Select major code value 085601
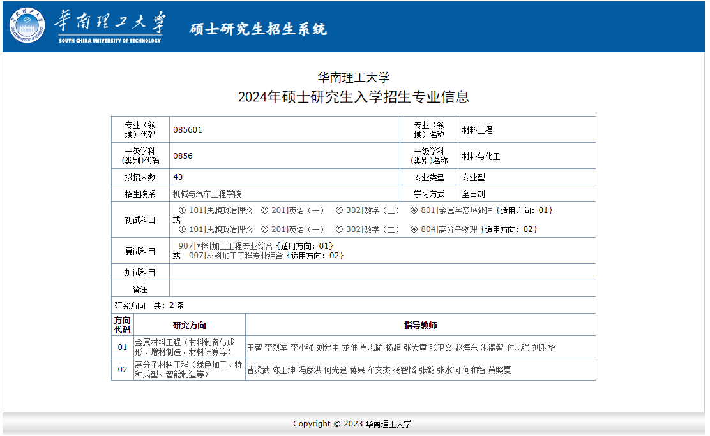Screen dimensions: 710x436 pos(188,130)
